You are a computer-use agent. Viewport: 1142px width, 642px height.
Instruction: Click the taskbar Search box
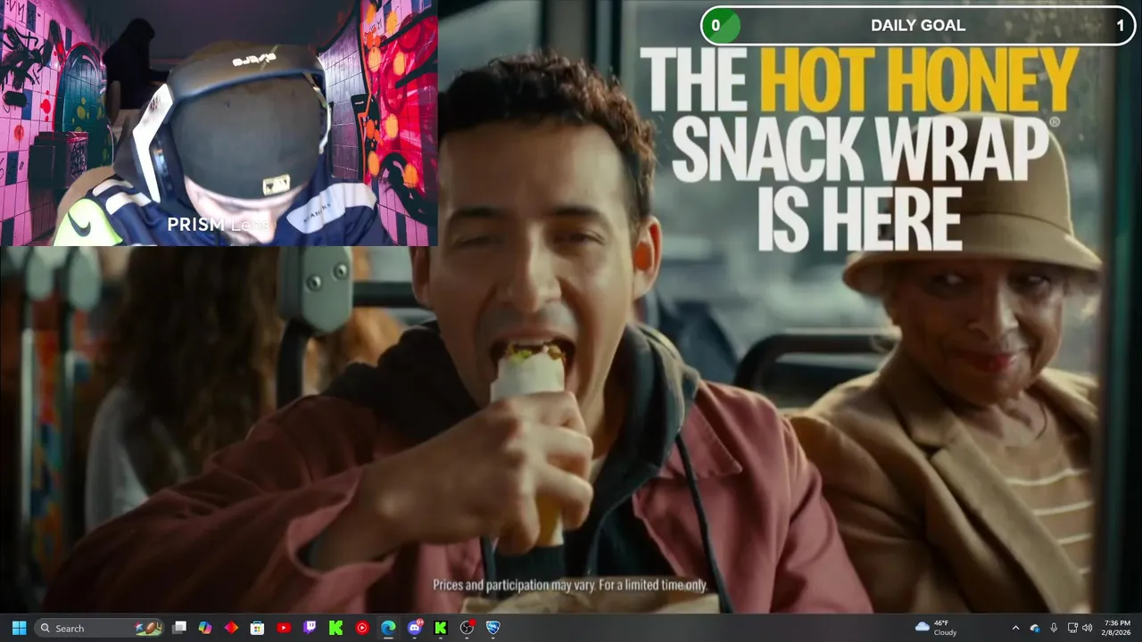[99, 628]
